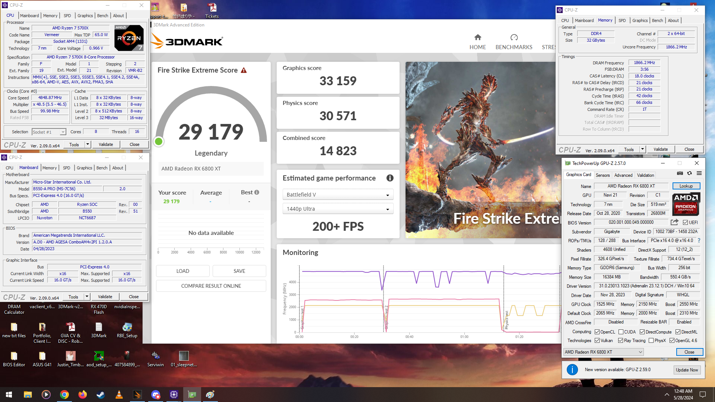Click COMPARE RESULT ONLINE
715x402 pixels.
pos(211,286)
